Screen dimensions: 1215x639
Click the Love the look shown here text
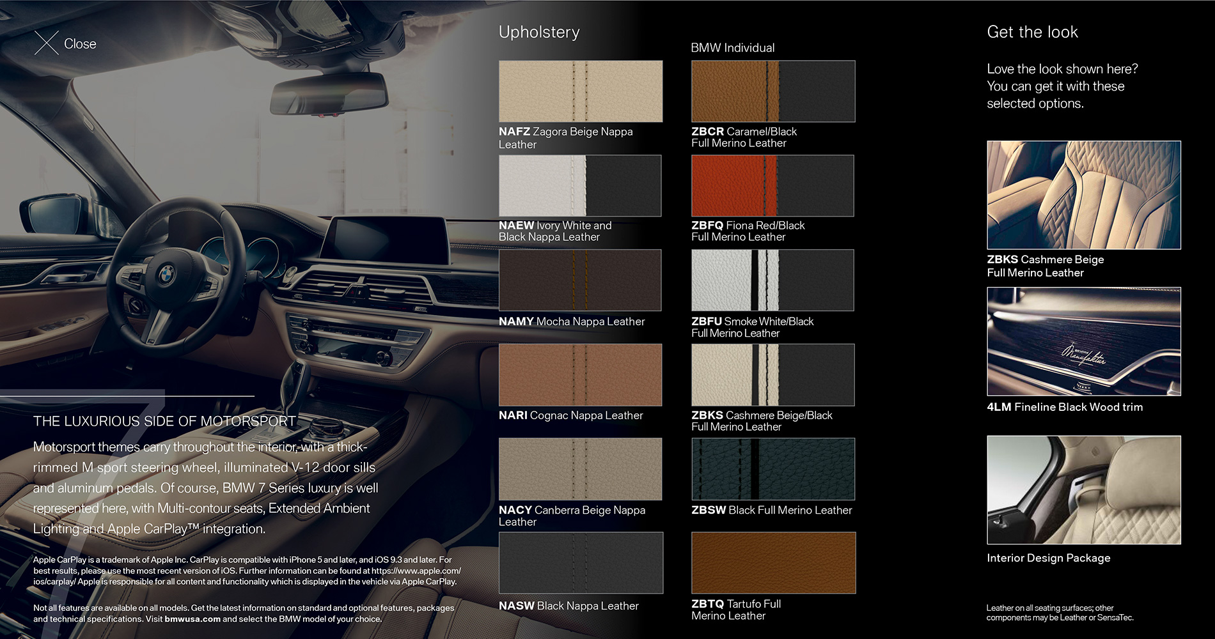(x=1062, y=86)
